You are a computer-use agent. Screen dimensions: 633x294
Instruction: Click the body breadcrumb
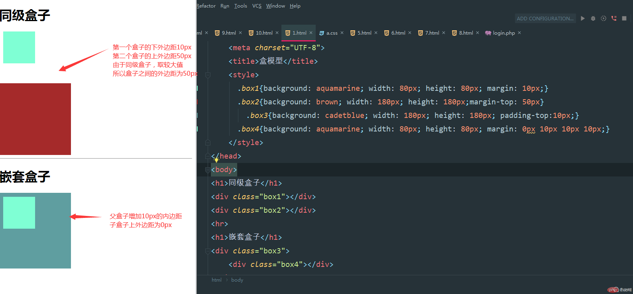pos(237,280)
